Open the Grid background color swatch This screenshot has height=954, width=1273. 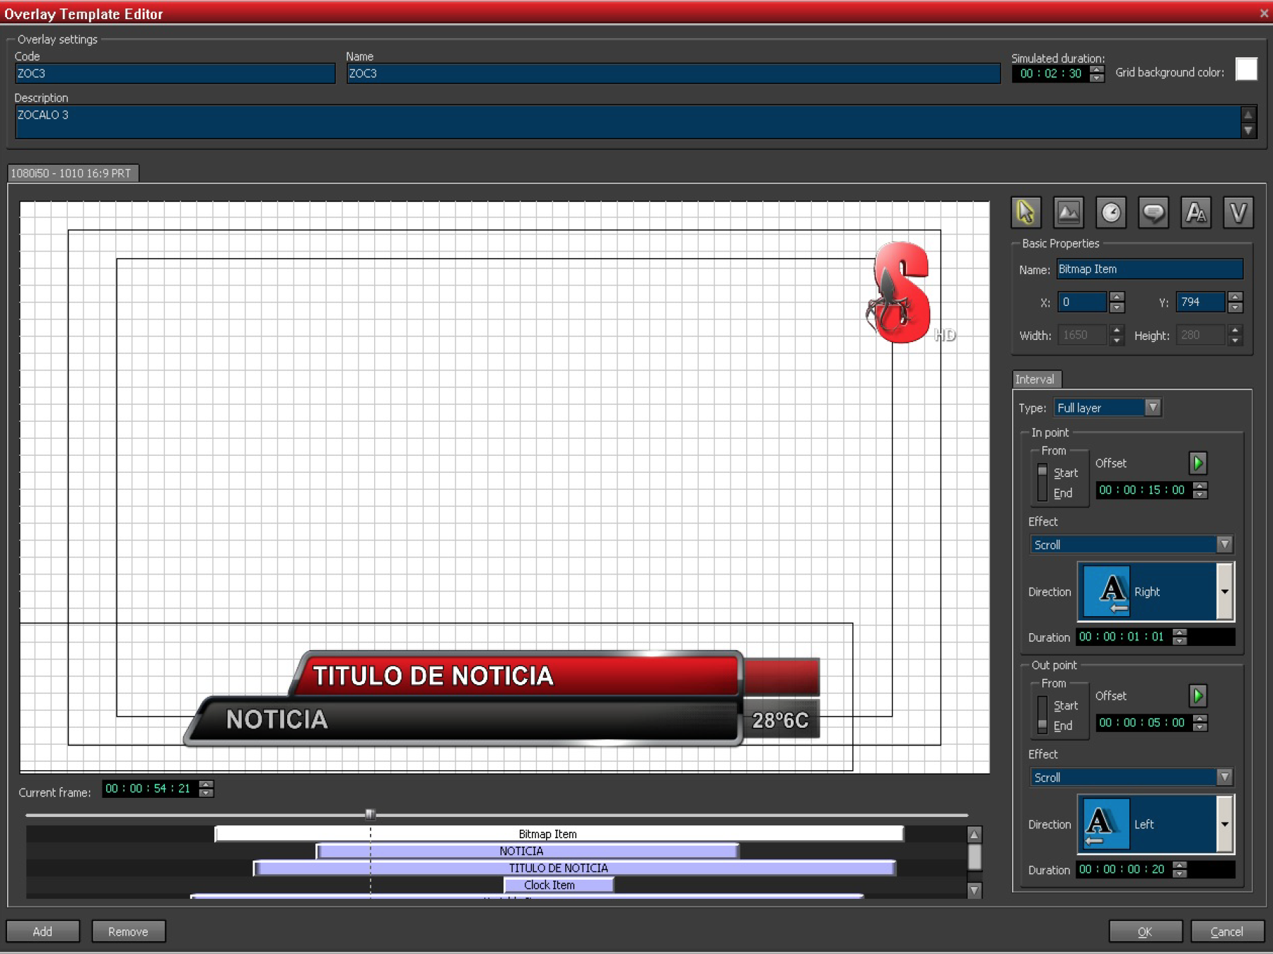point(1245,70)
